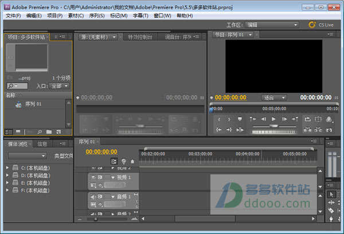Open the 文件(F) menu

pos(13,16)
